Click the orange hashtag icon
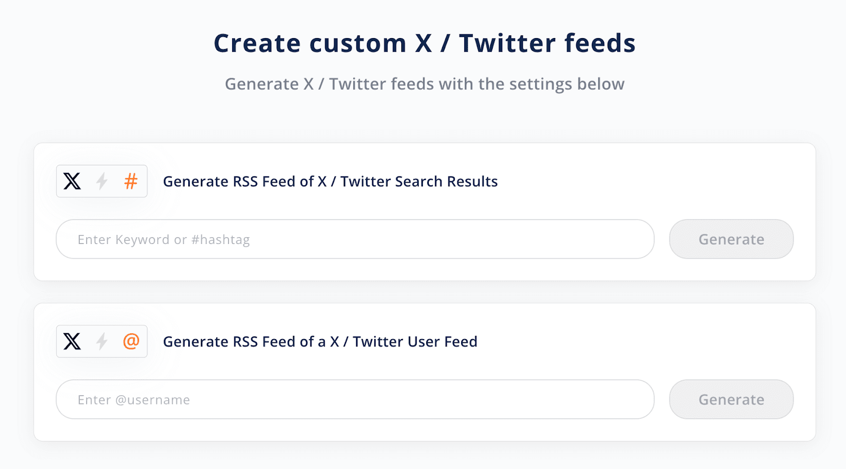846x469 pixels. point(130,181)
